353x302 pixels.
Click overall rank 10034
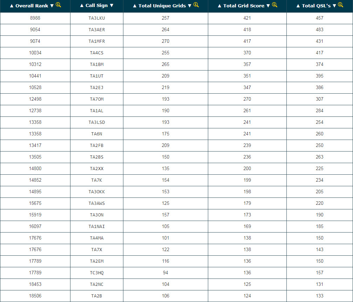(x=35, y=53)
